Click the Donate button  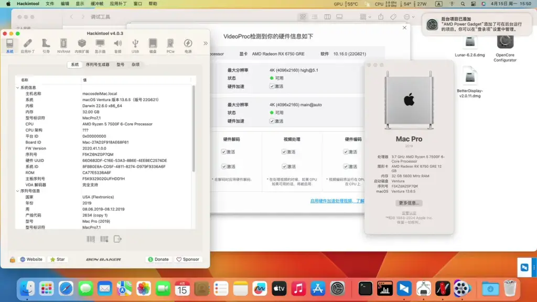[x=158, y=259]
